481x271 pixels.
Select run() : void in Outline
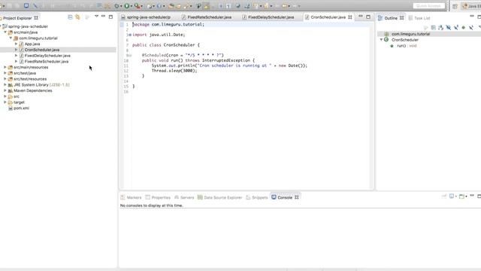407,46
